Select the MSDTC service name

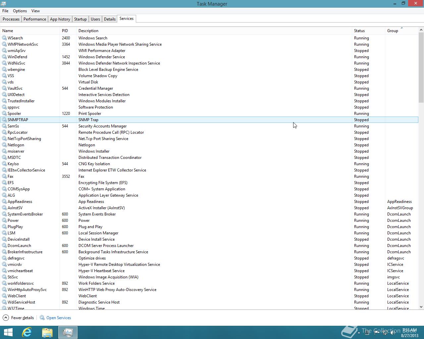click(x=14, y=158)
